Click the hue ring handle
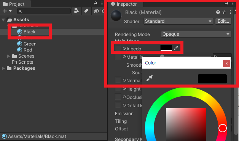Image resolution: width=239 pixels, height=141 pixels. click(x=223, y=128)
